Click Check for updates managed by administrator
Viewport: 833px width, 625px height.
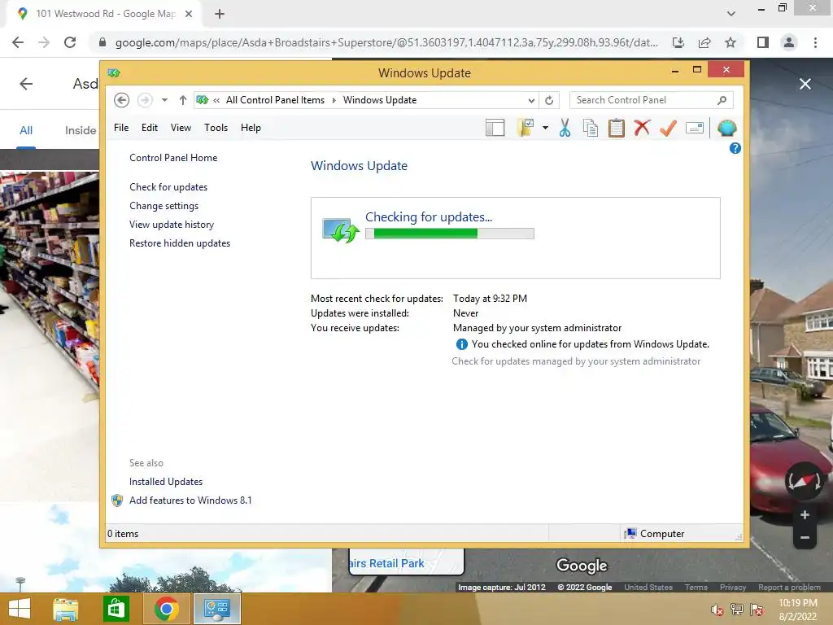point(576,361)
